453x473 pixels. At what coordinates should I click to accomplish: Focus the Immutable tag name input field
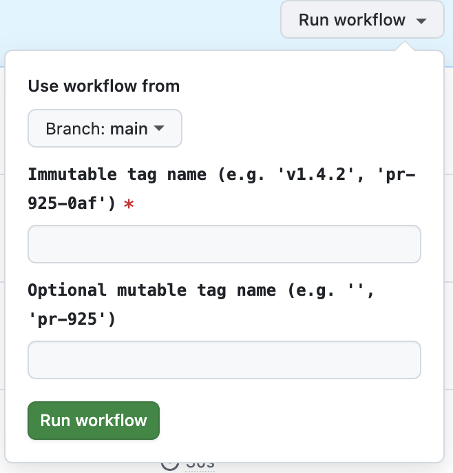pos(224,244)
